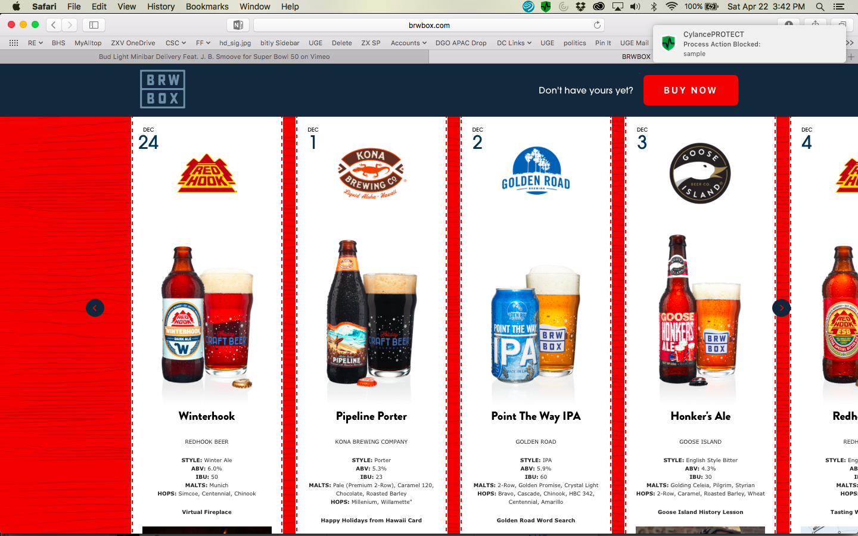This screenshot has width=858, height=536.
Task: Open the Top Sites grid icon
Action: tap(14, 43)
